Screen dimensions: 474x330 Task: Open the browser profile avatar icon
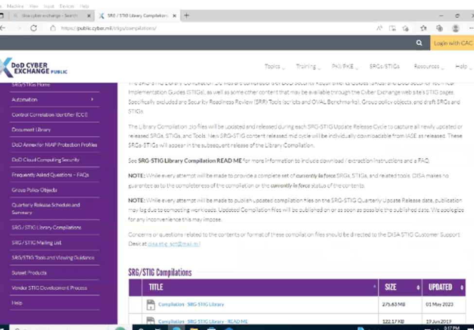[456, 28]
